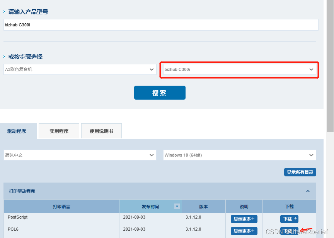Click the 说明 column header

point(244,207)
